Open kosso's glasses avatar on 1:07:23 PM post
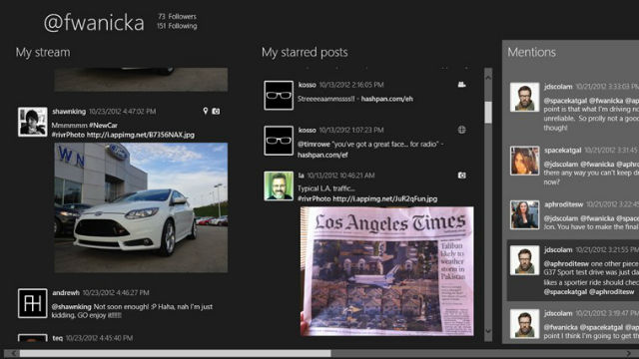 (x=279, y=141)
